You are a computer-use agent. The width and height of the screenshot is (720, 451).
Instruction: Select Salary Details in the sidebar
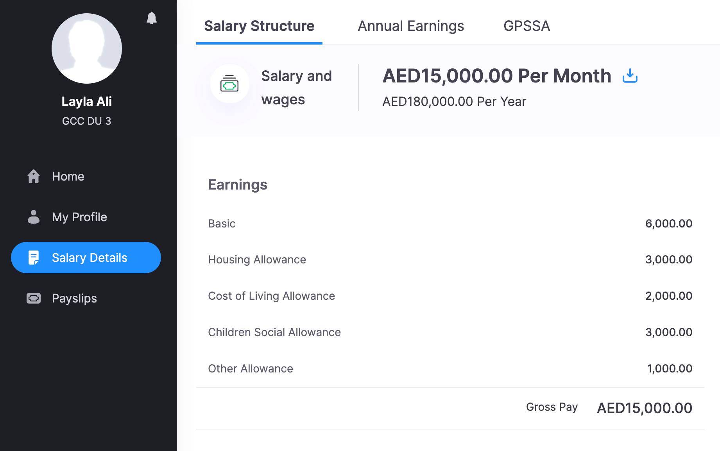tap(90, 258)
